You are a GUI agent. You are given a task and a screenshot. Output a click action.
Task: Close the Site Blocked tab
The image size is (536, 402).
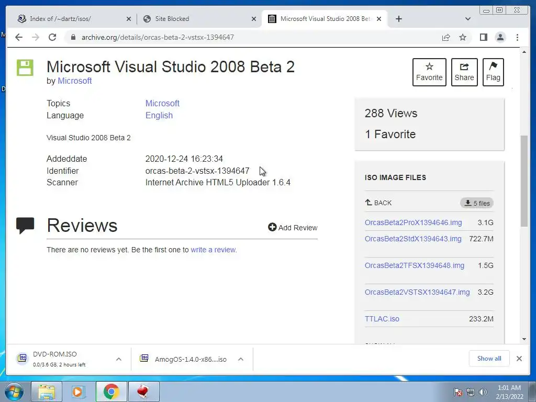254,19
